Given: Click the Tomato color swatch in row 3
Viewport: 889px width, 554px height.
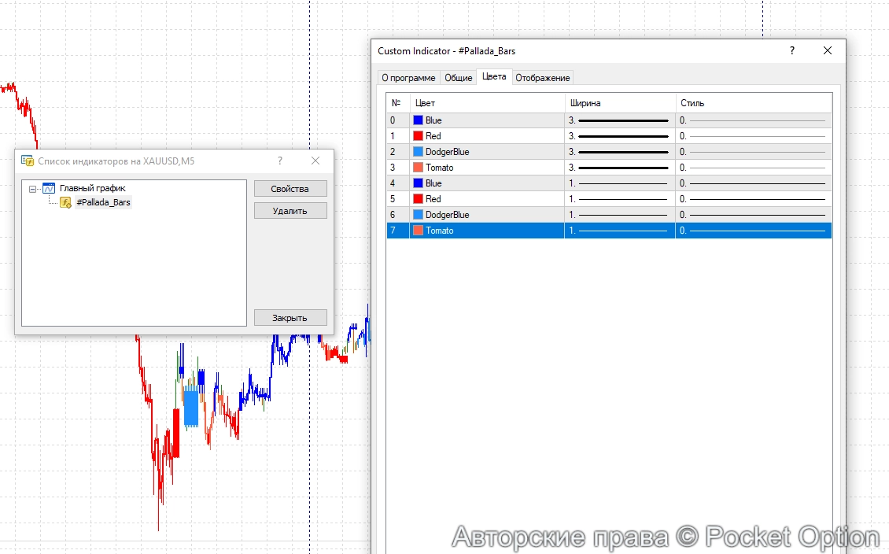Looking at the screenshot, I should pyautogui.click(x=419, y=168).
